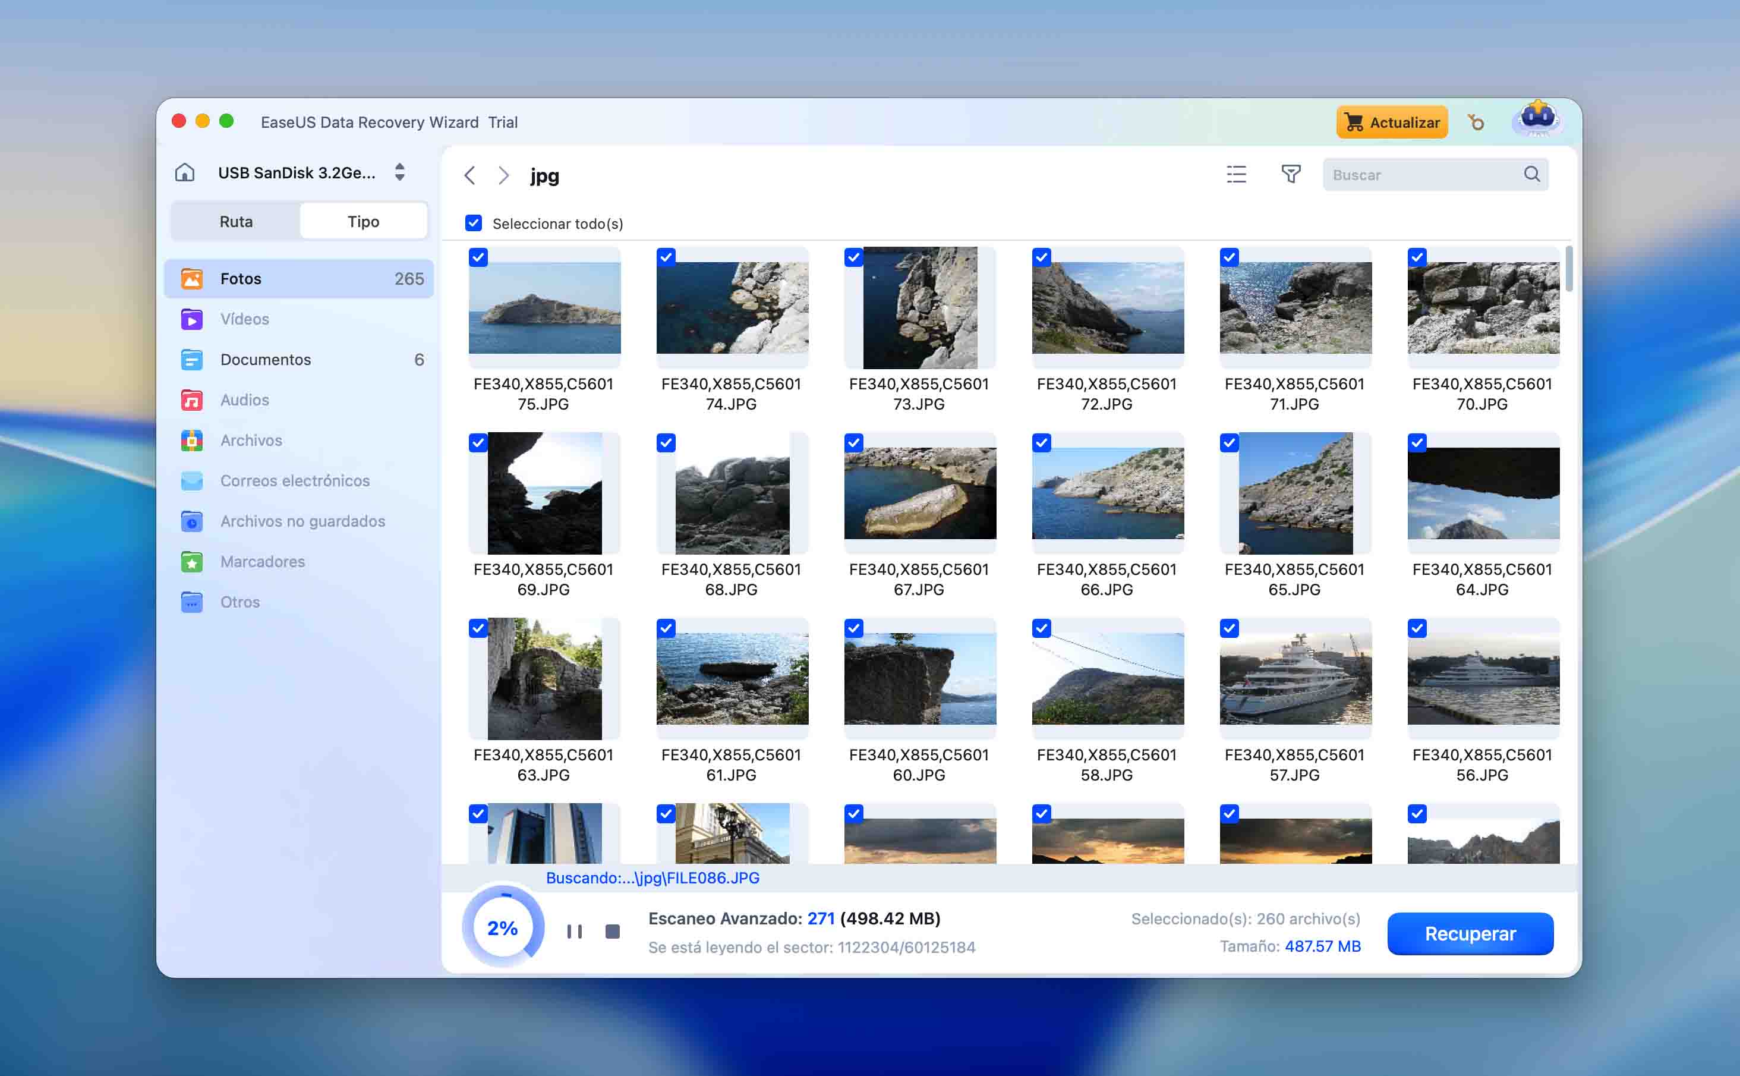Switch to list view icon

1236,174
